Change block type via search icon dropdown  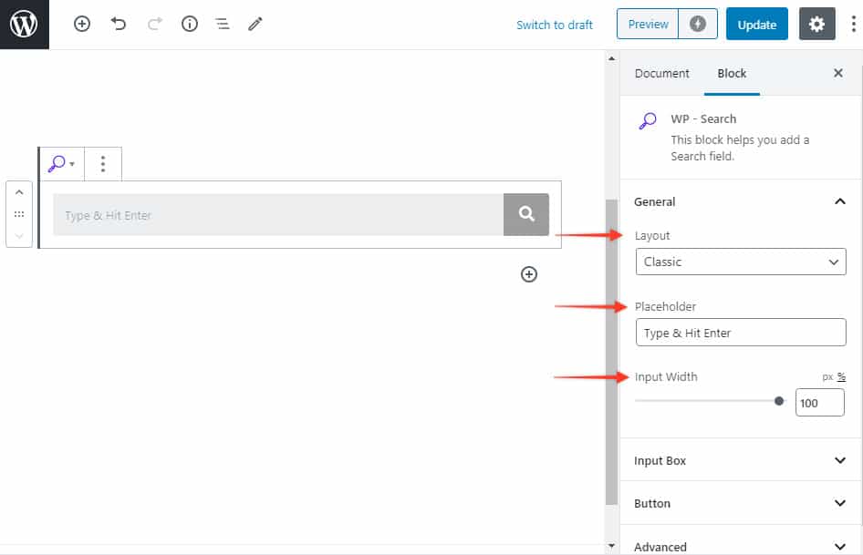point(61,164)
